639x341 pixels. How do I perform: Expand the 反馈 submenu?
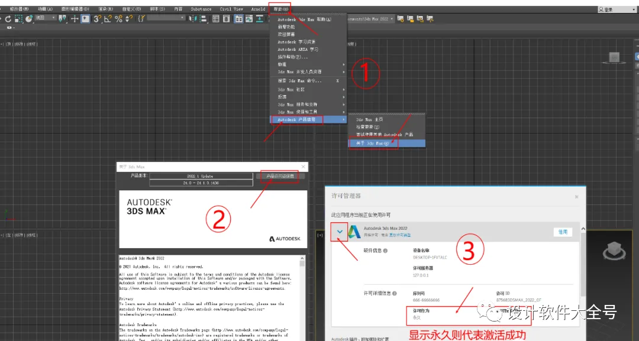pyautogui.click(x=308, y=97)
